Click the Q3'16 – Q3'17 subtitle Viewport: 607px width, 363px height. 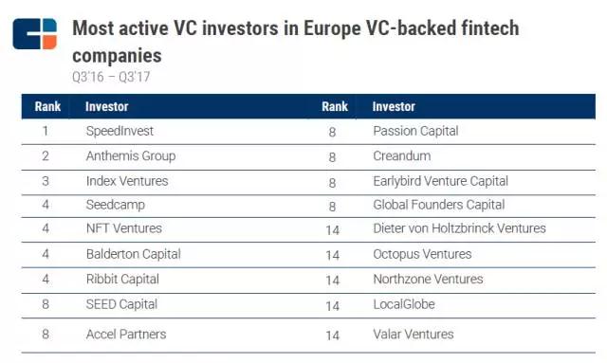pos(111,77)
